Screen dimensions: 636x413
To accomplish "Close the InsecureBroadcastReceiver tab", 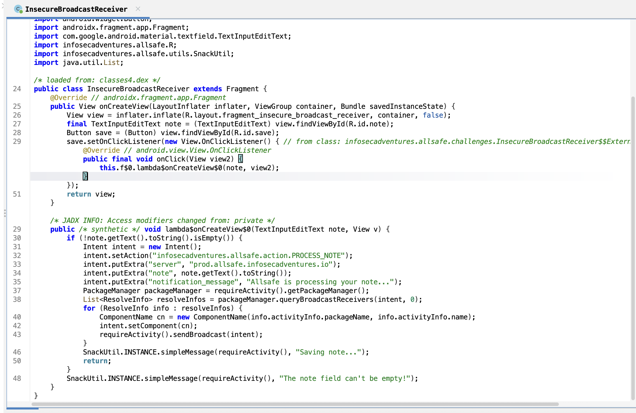I will [138, 9].
